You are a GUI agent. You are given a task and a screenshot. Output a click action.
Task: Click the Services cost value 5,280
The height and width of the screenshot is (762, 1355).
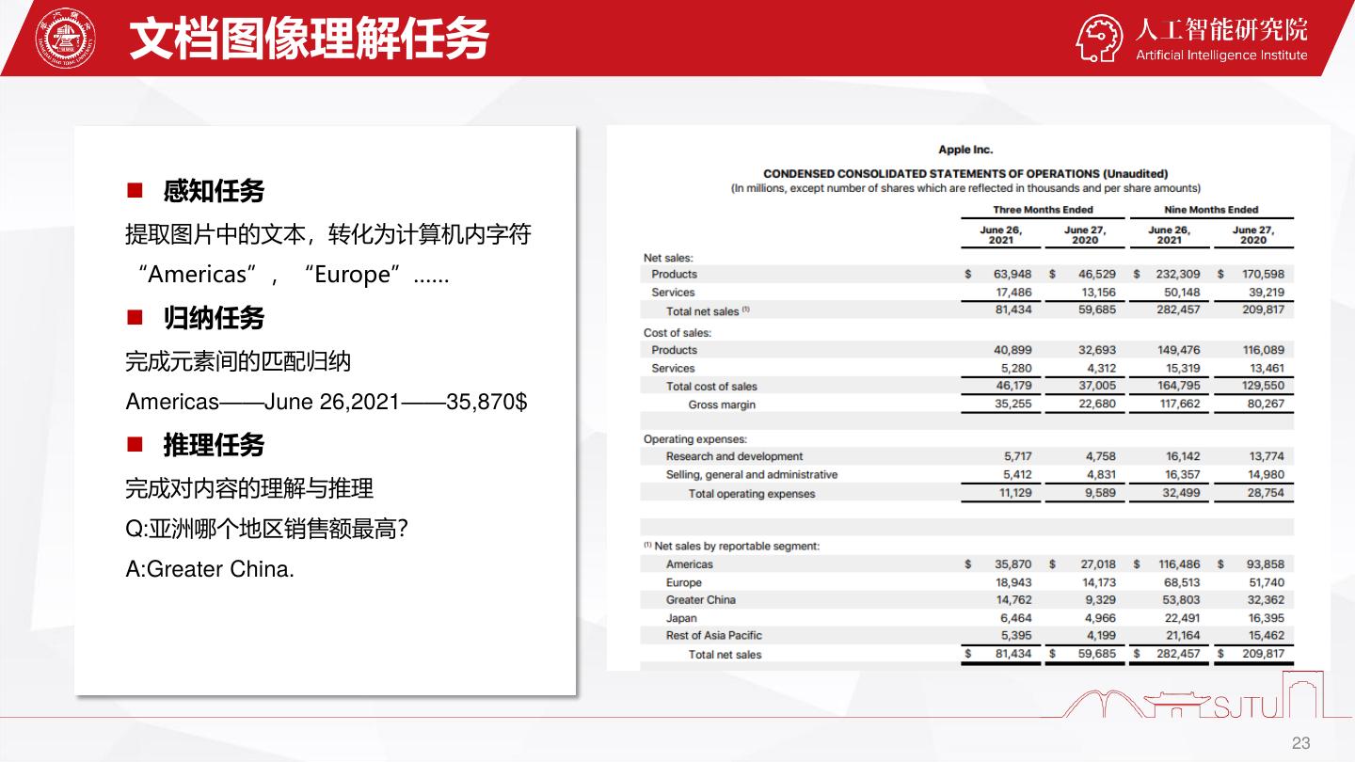(1017, 369)
